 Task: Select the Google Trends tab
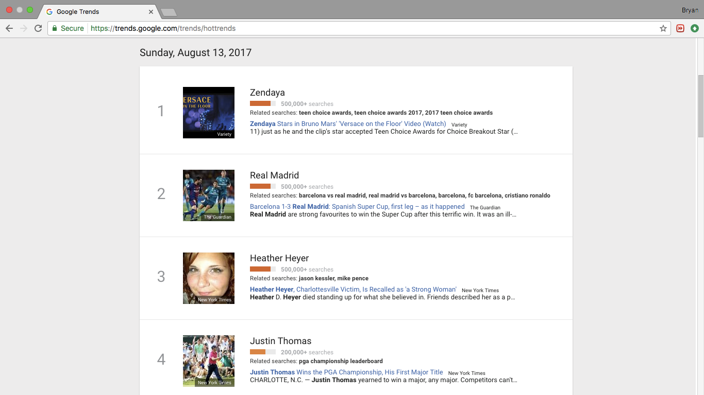point(98,11)
